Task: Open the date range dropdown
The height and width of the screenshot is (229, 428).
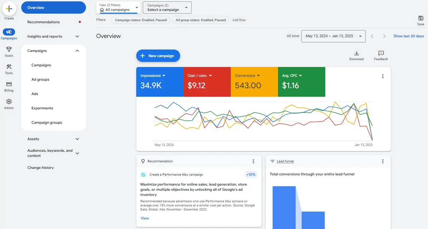Action: click(x=333, y=36)
